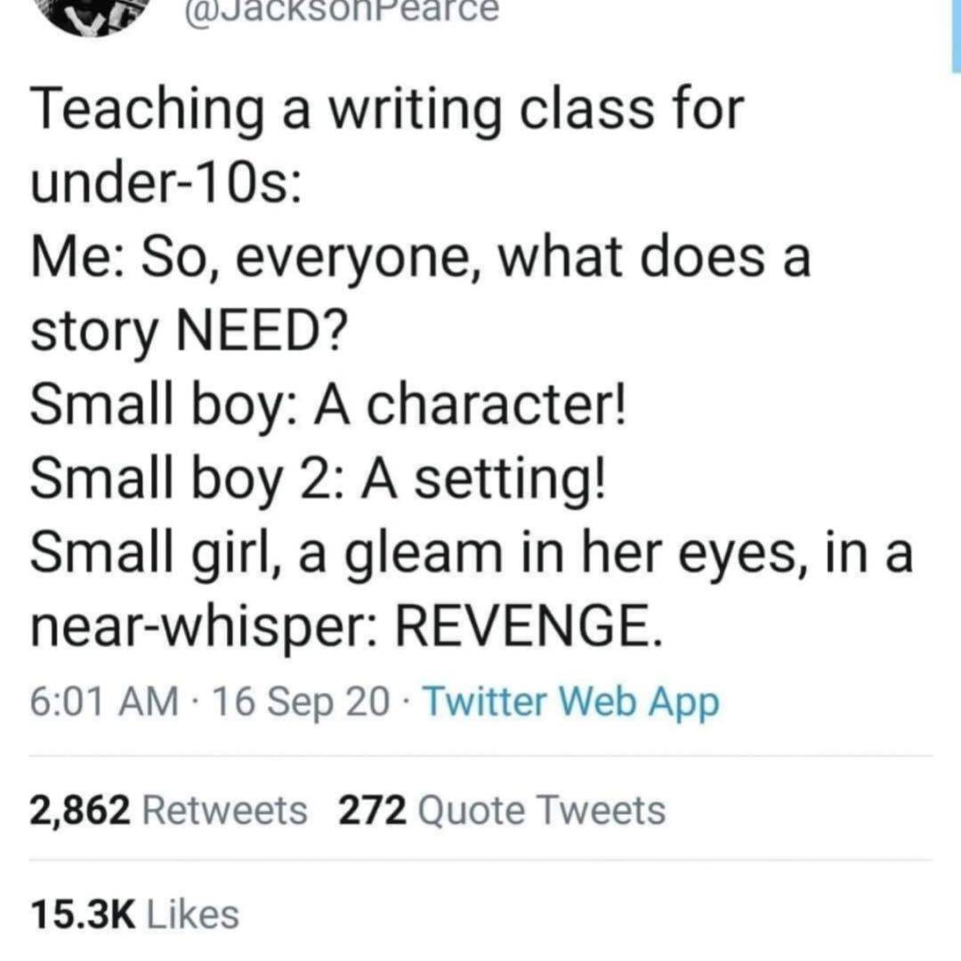Screen dimensions: 961x961
Task: Click the 'Small boy: A character!' line
Action: [x=329, y=408]
